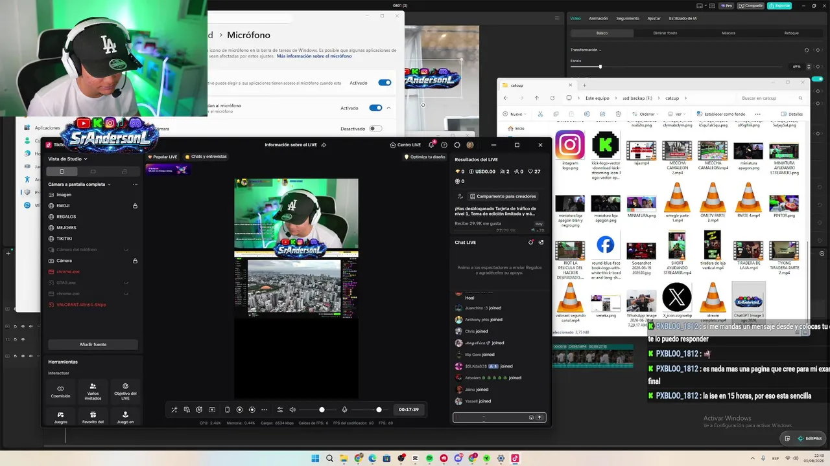The height and width of the screenshot is (466, 830).
Task: Open the help question mark icon in LIVE Studio
Action: 444,145
